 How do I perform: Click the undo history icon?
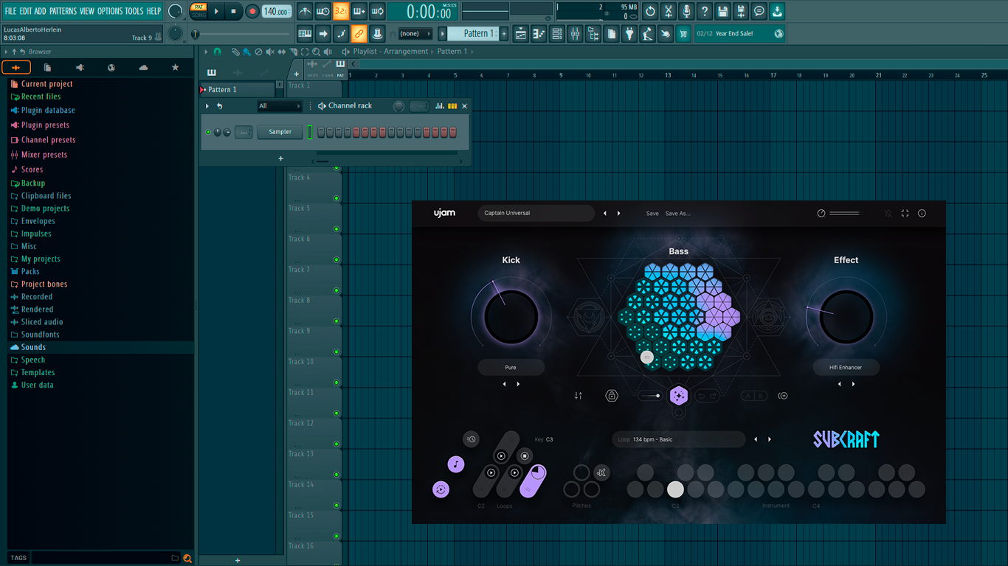click(650, 12)
